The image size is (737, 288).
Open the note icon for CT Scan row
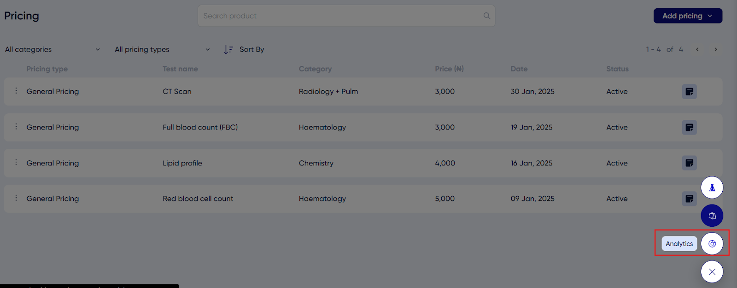click(689, 92)
